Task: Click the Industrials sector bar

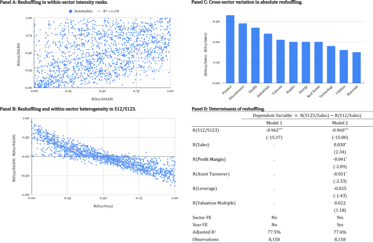Action: coord(268,59)
